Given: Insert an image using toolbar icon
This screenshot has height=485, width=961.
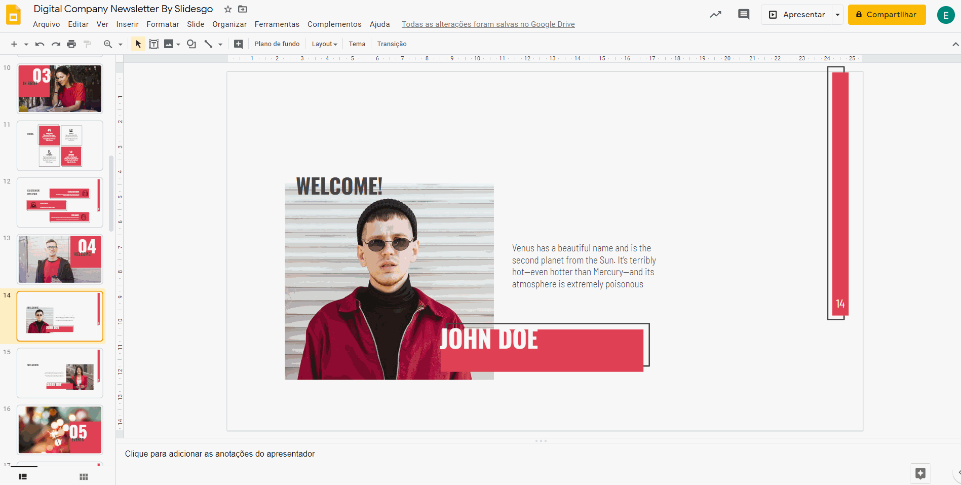Looking at the screenshot, I should (x=169, y=44).
